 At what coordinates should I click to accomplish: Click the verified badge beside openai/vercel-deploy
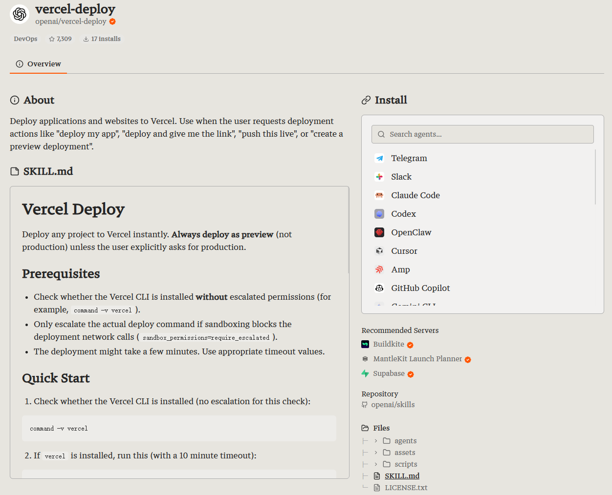coord(112,21)
